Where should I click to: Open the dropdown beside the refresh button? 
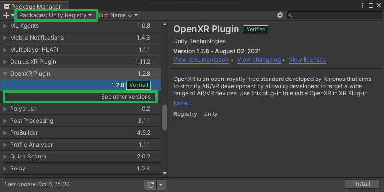pos(161,185)
